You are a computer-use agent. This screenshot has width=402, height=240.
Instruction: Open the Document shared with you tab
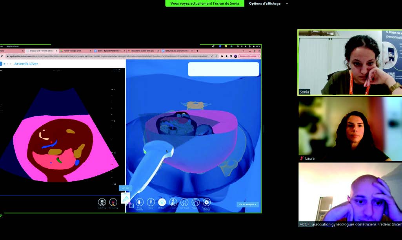click(x=143, y=51)
